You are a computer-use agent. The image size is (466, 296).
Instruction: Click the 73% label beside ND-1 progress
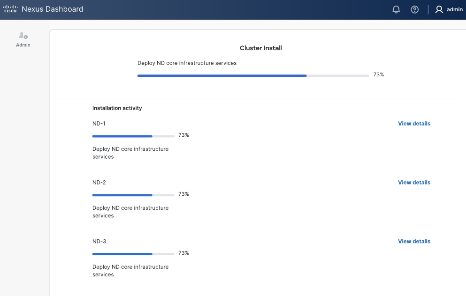tap(183, 135)
